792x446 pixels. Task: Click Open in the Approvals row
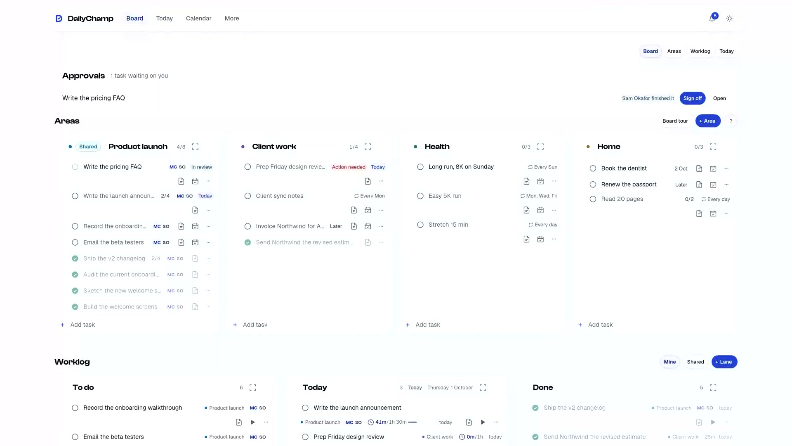click(x=719, y=98)
